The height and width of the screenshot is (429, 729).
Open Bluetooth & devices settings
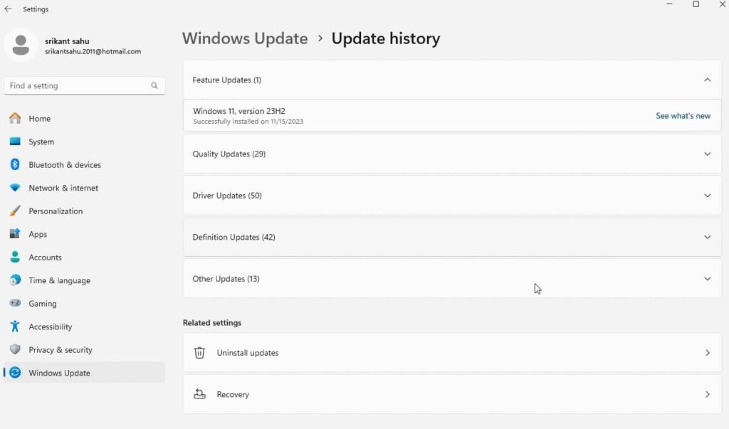click(15, 164)
